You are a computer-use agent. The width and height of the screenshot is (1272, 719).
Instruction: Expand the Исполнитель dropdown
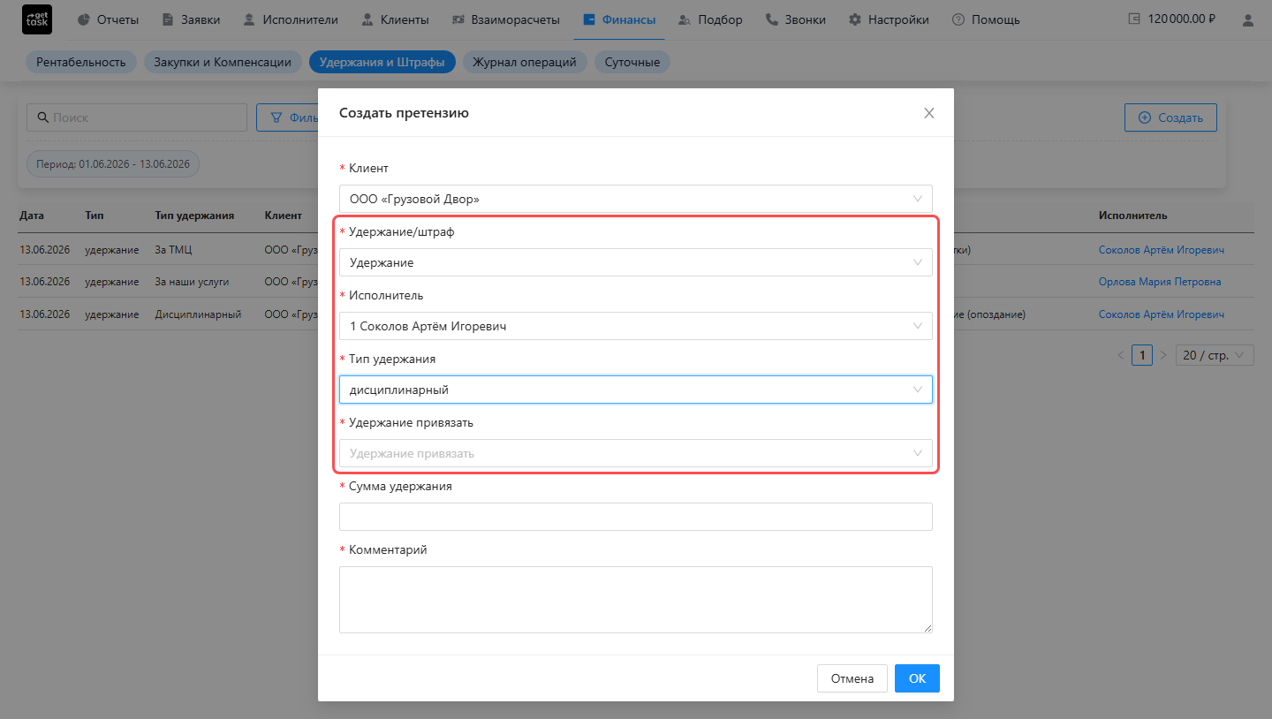[636, 326]
